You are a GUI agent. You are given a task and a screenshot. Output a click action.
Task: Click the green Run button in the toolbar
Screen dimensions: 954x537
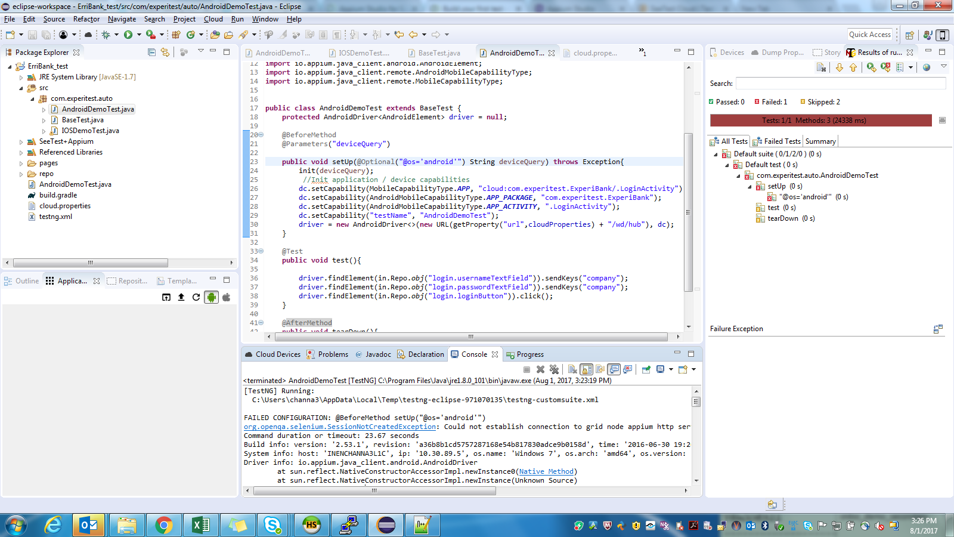(x=128, y=35)
